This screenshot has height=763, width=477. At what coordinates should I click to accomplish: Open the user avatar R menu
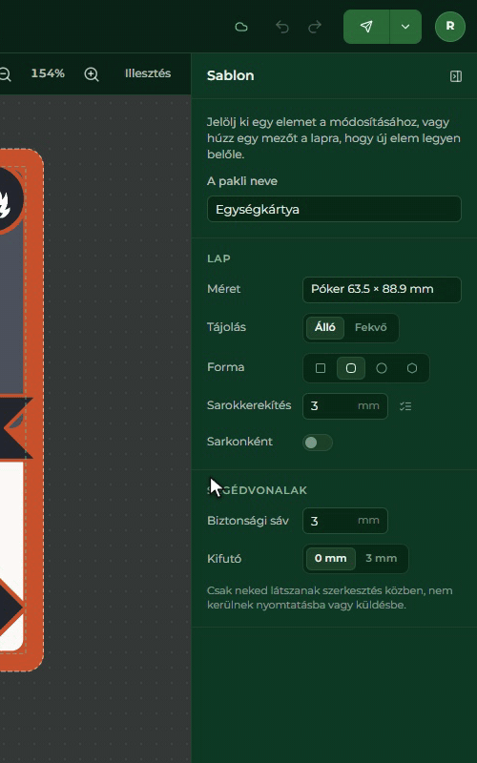pyautogui.click(x=450, y=27)
